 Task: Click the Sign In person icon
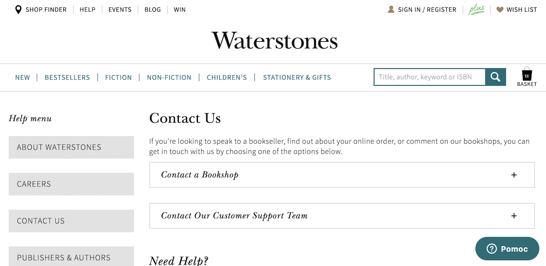[391, 9]
